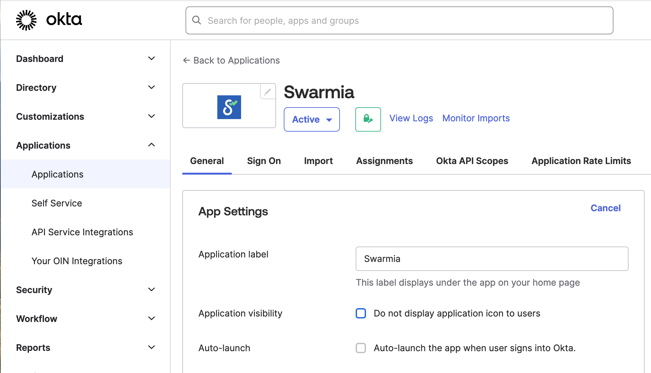Check 'Do not display application icon' checkbox
This screenshot has width=651, height=373.
click(x=361, y=313)
